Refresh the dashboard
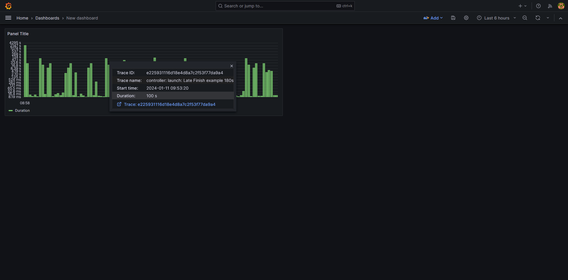 (x=538, y=18)
